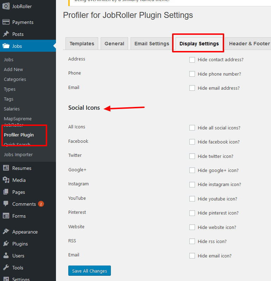Open Resumes menu item
The height and width of the screenshot is (281, 271).
[22, 168]
